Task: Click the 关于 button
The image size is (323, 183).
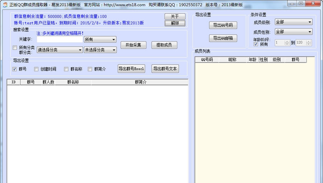Action: pyautogui.click(x=175, y=16)
